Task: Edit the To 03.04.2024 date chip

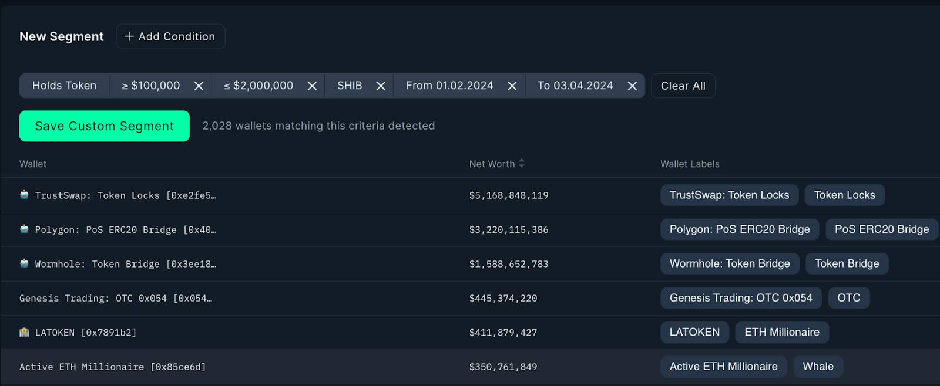Action: pyautogui.click(x=575, y=86)
